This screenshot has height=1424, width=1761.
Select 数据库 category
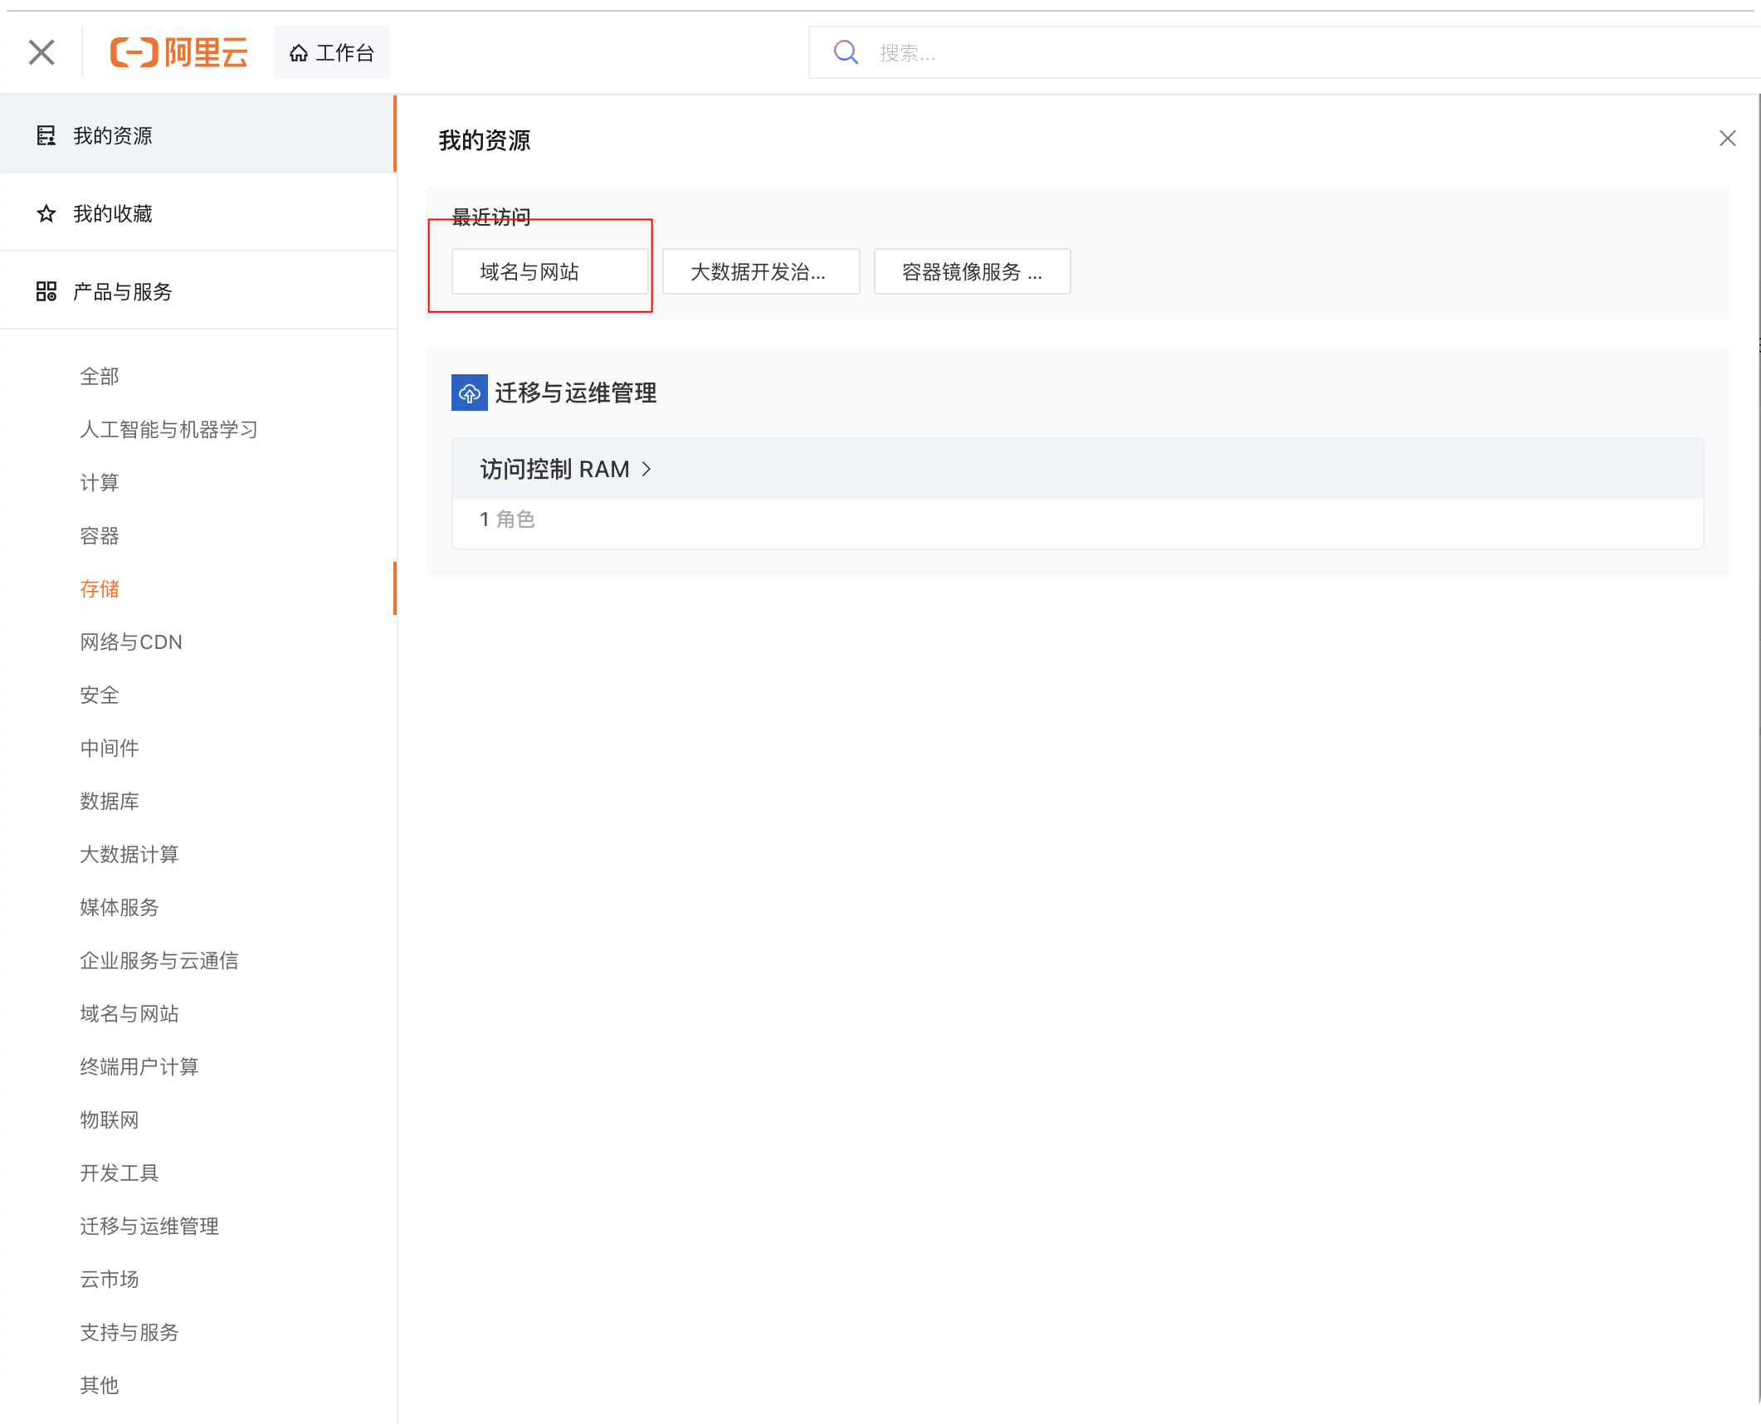pyautogui.click(x=110, y=801)
